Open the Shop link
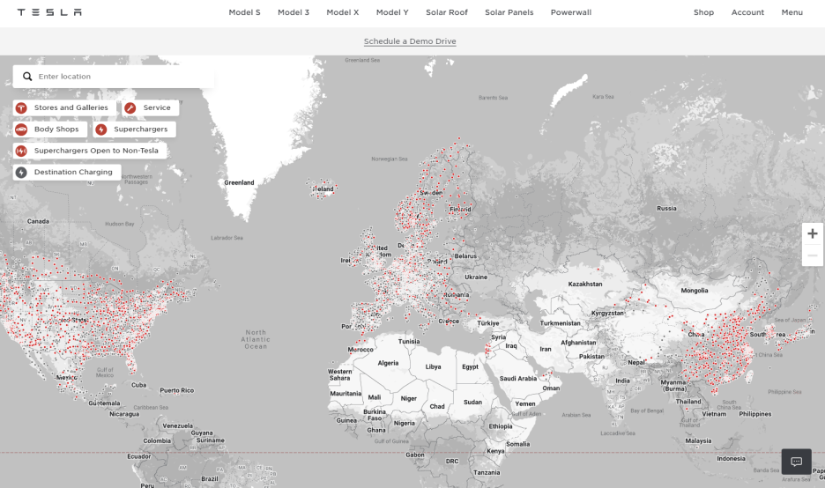Screen dimensions: 825x488 point(703,12)
